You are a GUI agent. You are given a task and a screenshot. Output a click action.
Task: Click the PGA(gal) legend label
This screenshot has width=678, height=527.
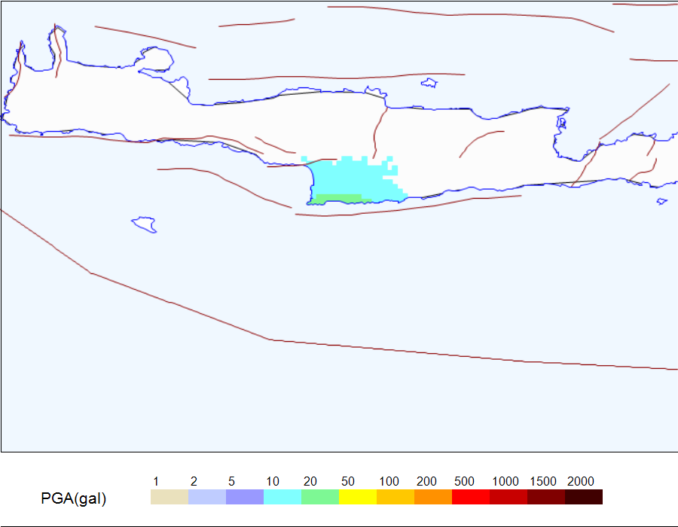(74, 498)
